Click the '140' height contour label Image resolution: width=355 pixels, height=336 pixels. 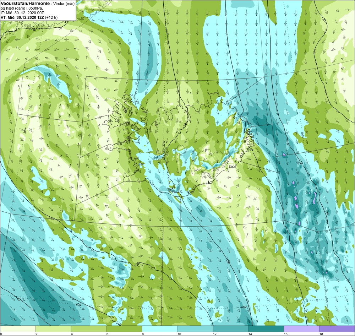[119, 324]
